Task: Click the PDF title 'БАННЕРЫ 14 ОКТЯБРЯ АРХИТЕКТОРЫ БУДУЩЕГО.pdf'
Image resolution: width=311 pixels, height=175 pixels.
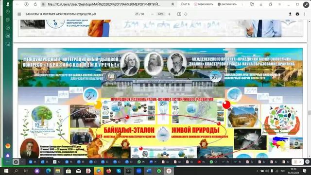Action: pyautogui.click(x=61, y=14)
